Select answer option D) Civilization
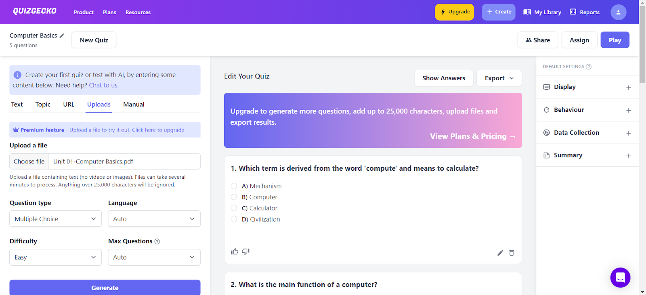Screen dimensions: 646x295 point(234,219)
